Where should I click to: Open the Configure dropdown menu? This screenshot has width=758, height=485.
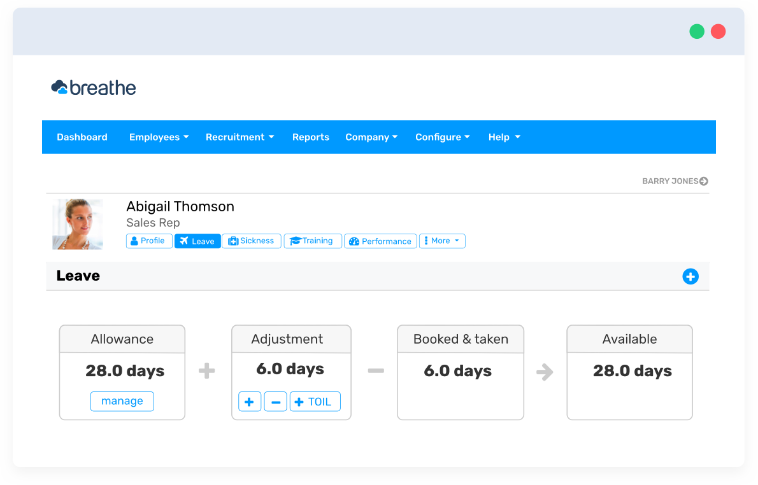442,137
